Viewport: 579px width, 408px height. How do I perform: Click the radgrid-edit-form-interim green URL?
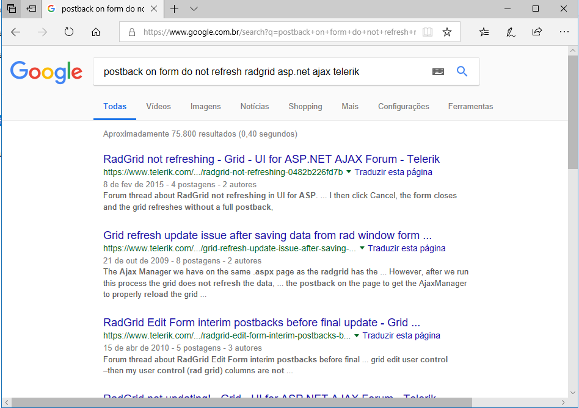pos(227,336)
